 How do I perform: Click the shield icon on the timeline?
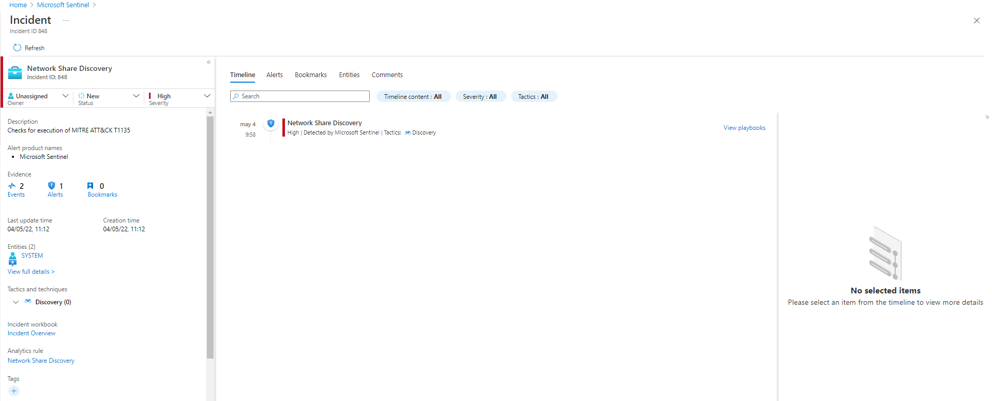point(270,124)
